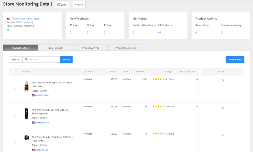Click the rating stars for the 4.3 Stars product

coord(158,134)
